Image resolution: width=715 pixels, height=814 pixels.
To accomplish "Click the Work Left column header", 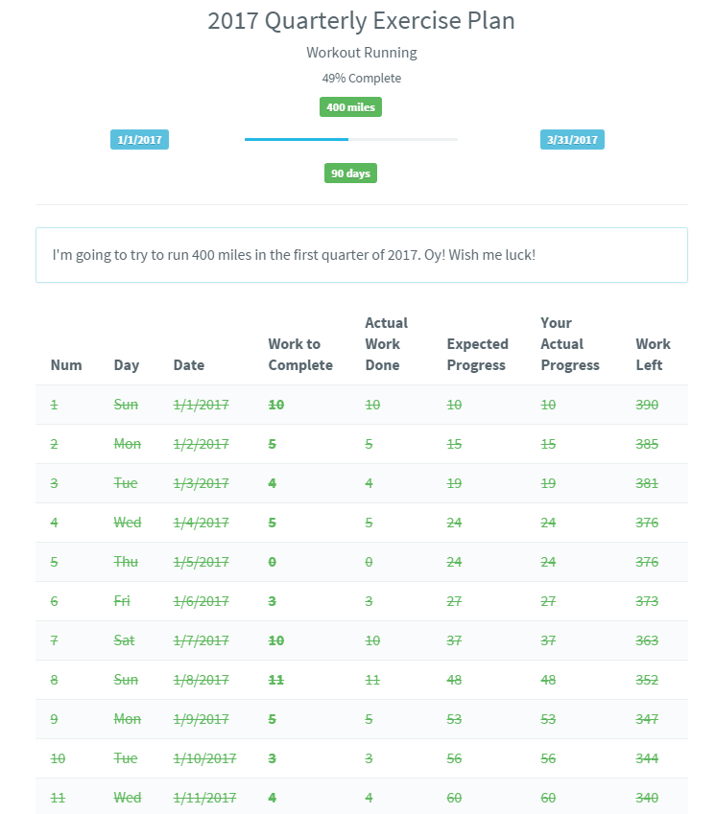I will [654, 354].
